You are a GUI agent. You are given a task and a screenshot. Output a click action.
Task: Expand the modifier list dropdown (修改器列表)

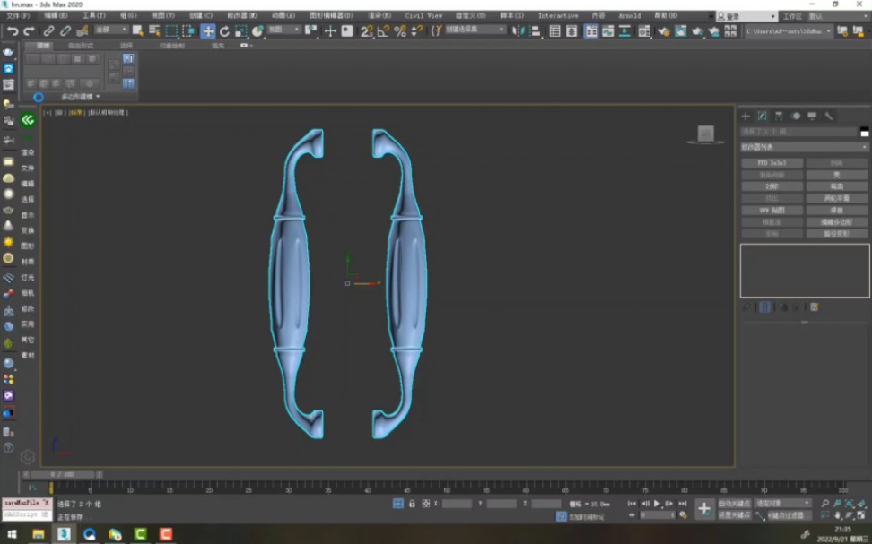pyautogui.click(x=804, y=147)
